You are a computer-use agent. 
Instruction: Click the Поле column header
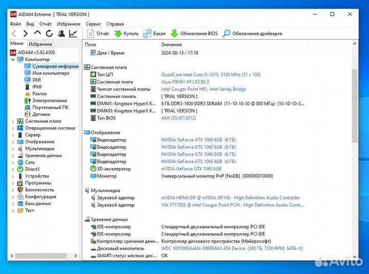click(x=121, y=44)
